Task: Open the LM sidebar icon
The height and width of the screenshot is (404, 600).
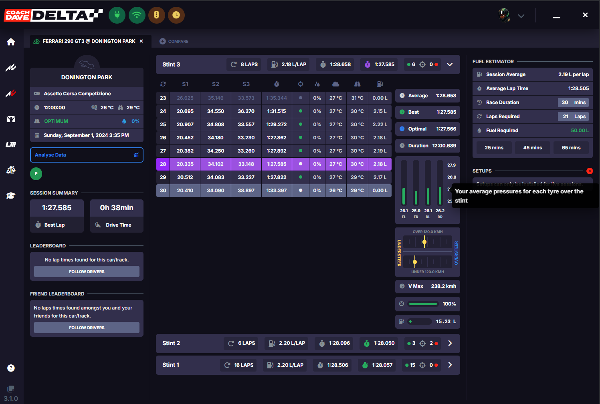Action: pos(11,145)
